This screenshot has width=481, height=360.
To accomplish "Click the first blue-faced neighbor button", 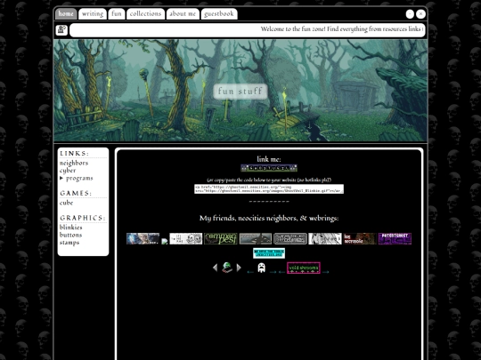I will coord(143,239).
